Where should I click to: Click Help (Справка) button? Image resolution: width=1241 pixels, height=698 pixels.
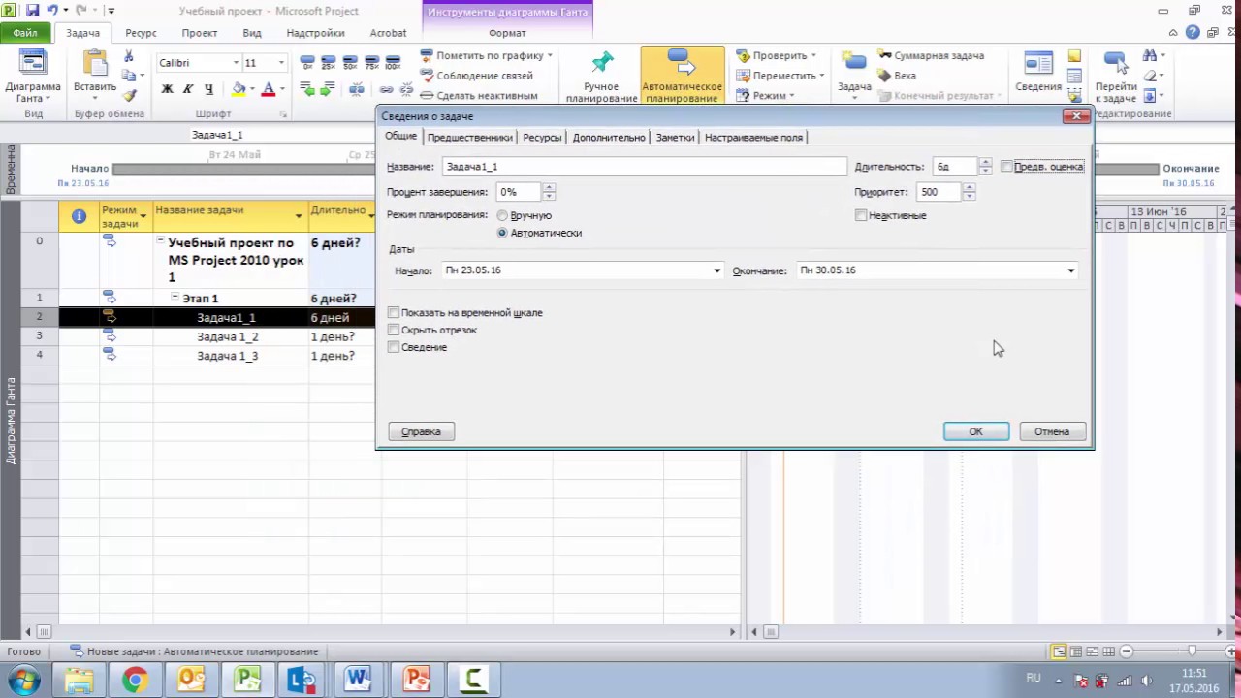click(x=421, y=431)
